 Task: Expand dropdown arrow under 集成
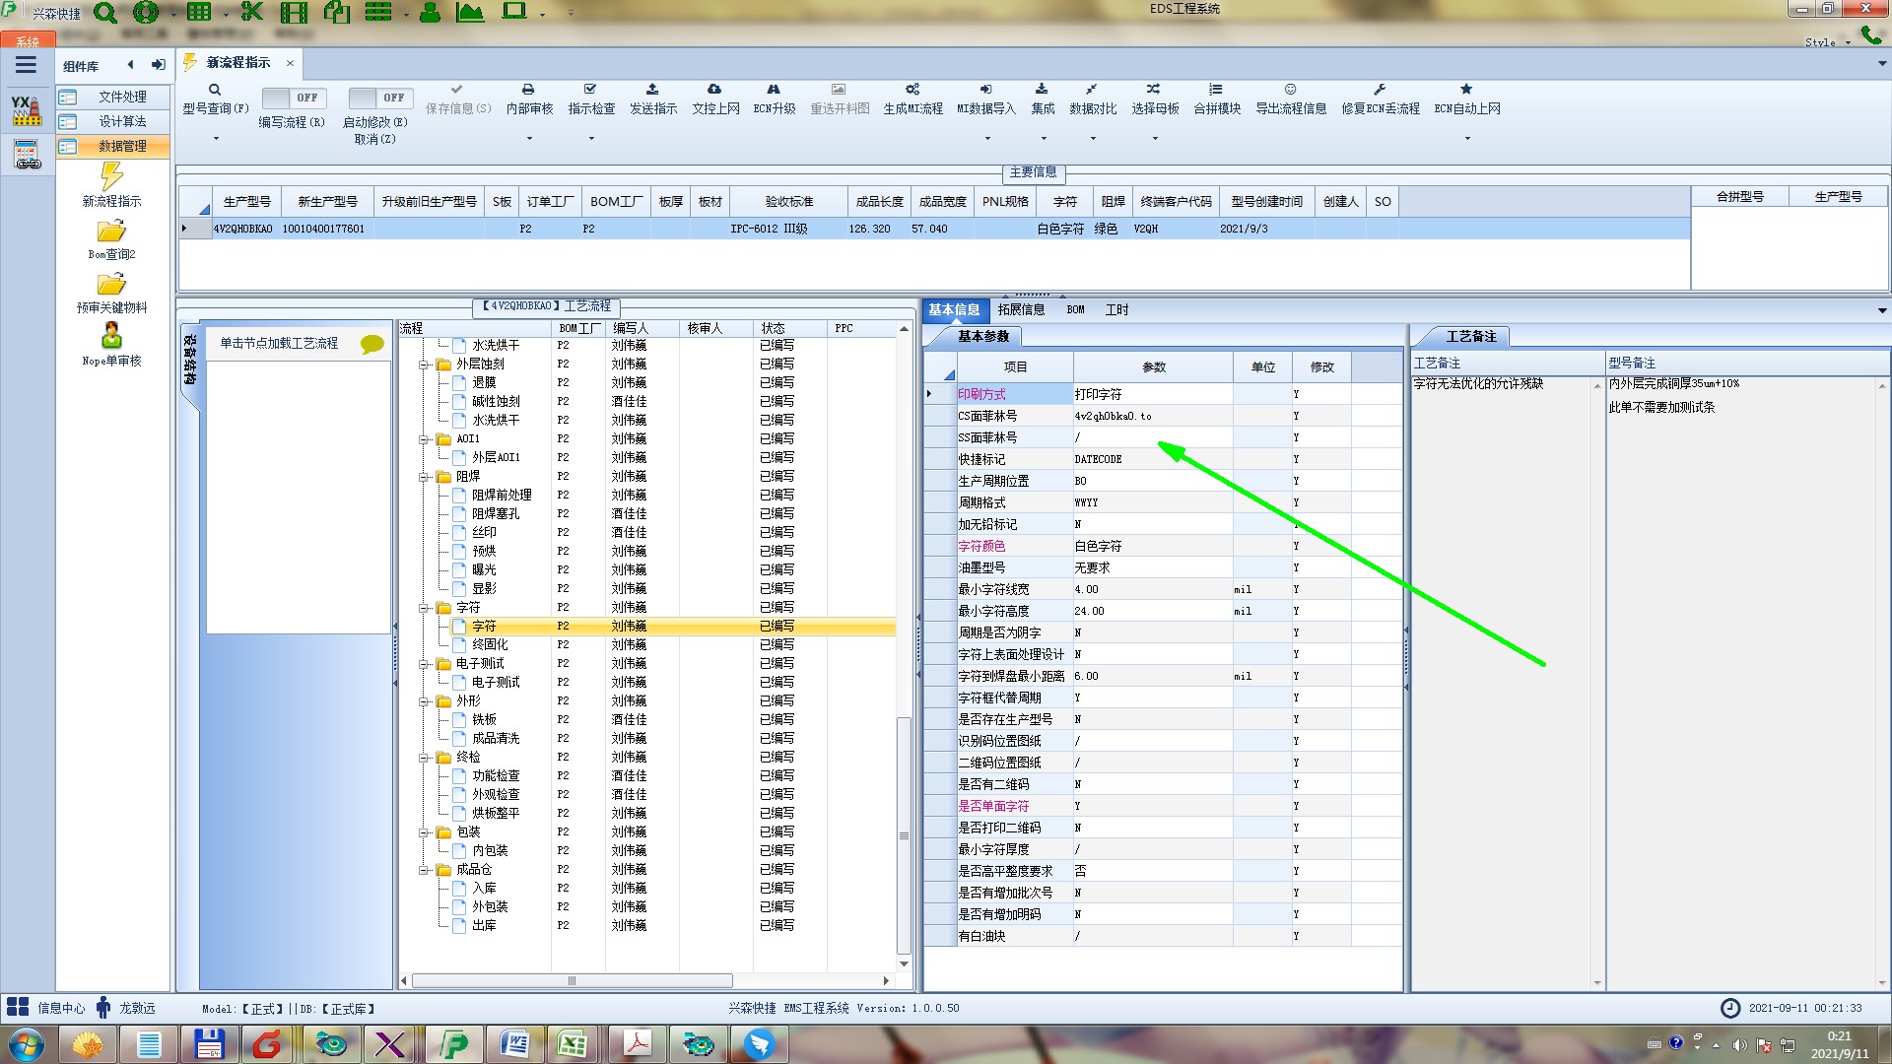(1044, 138)
